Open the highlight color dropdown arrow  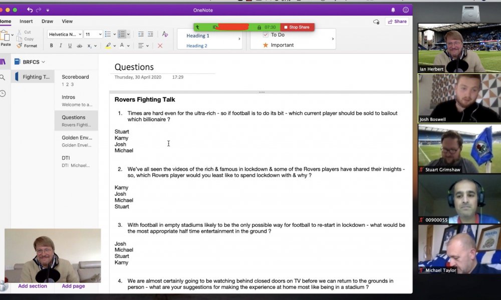[114, 46]
